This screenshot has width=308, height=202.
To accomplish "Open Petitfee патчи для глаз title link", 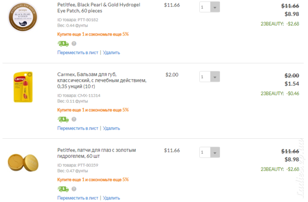I will (97, 153).
